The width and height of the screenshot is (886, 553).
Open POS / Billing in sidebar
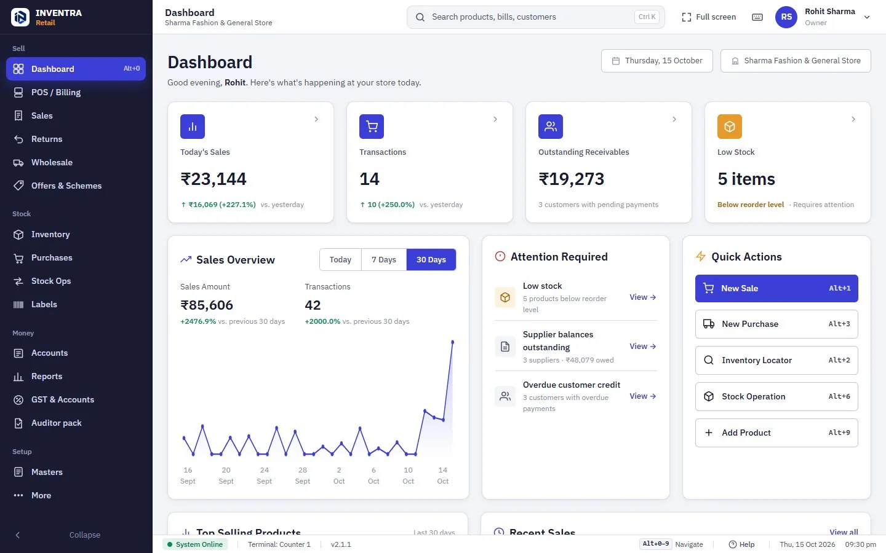(76, 92)
